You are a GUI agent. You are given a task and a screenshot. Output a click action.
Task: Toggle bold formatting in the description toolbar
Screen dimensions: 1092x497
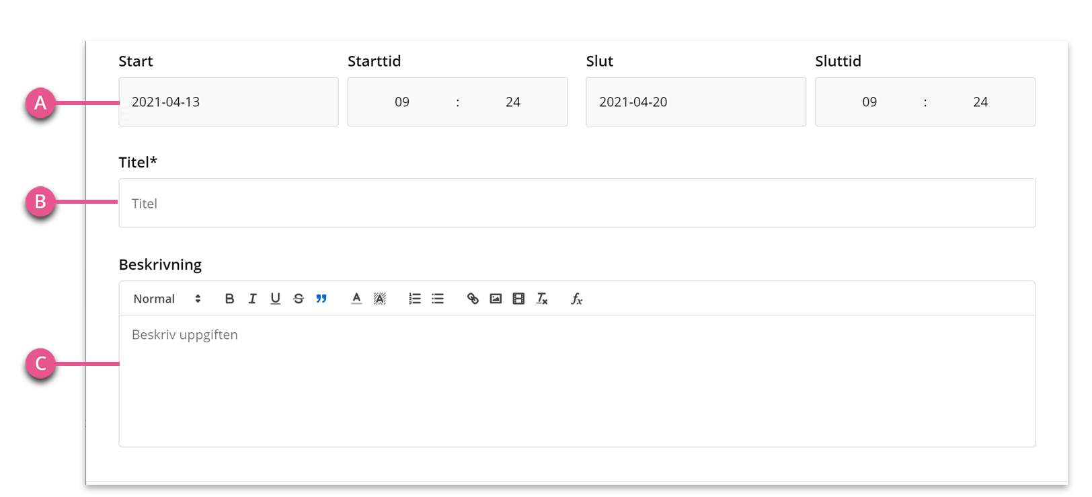(x=229, y=299)
